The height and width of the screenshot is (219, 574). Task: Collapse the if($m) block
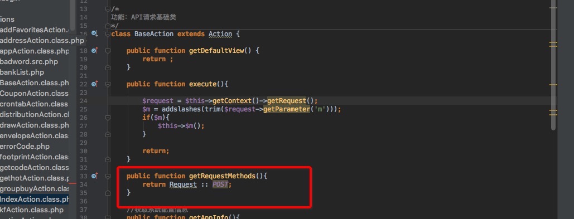[x=108, y=118]
